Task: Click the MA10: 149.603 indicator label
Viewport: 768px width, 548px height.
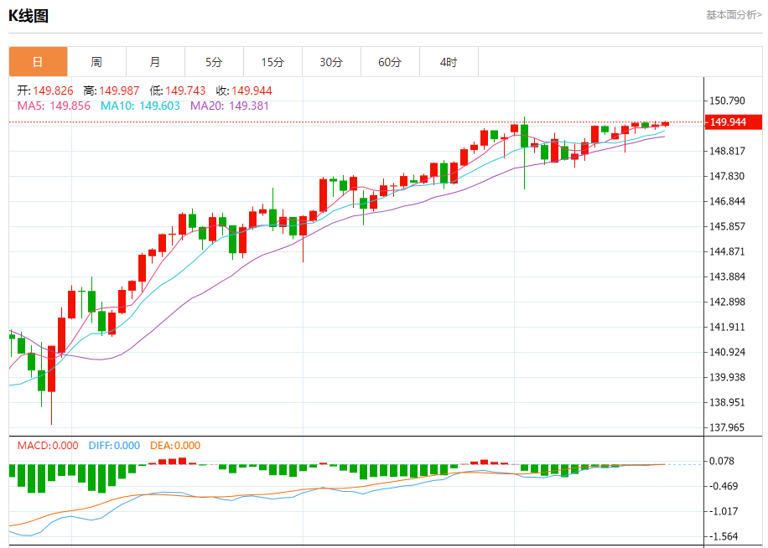Action: coord(140,106)
